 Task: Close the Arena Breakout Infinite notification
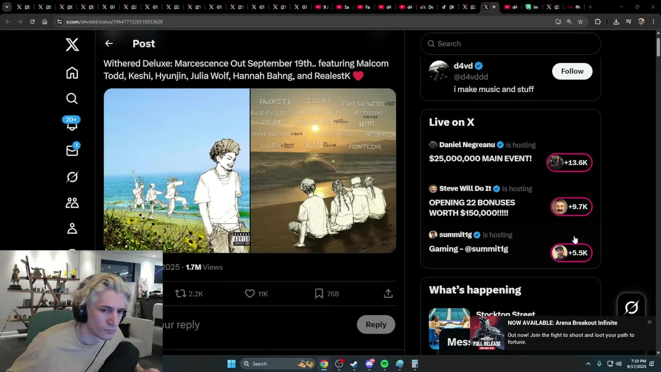click(650, 322)
